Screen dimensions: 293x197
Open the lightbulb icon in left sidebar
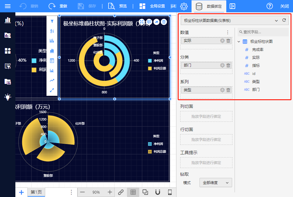[8, 97]
